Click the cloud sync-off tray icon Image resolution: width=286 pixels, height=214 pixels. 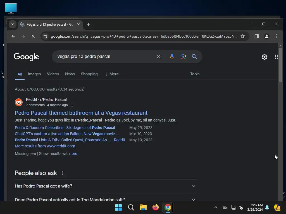[x=225, y=207]
